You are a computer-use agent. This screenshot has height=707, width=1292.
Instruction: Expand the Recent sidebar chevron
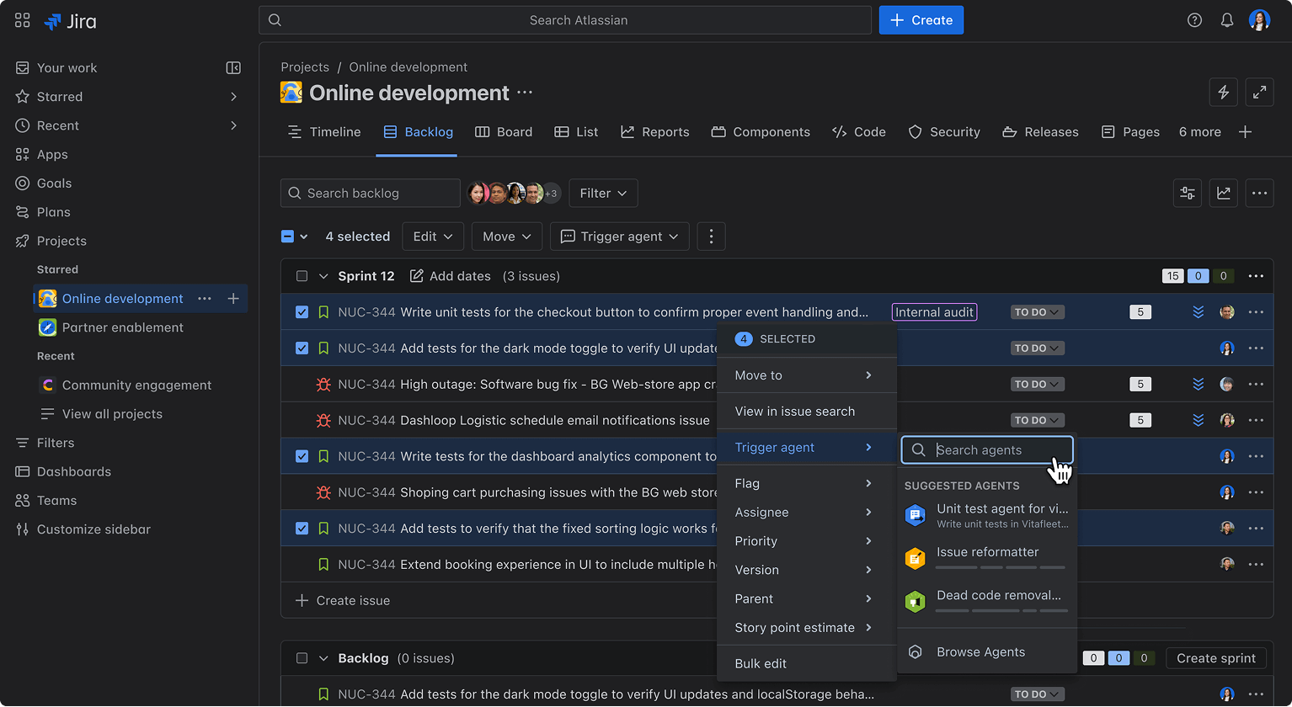(233, 125)
